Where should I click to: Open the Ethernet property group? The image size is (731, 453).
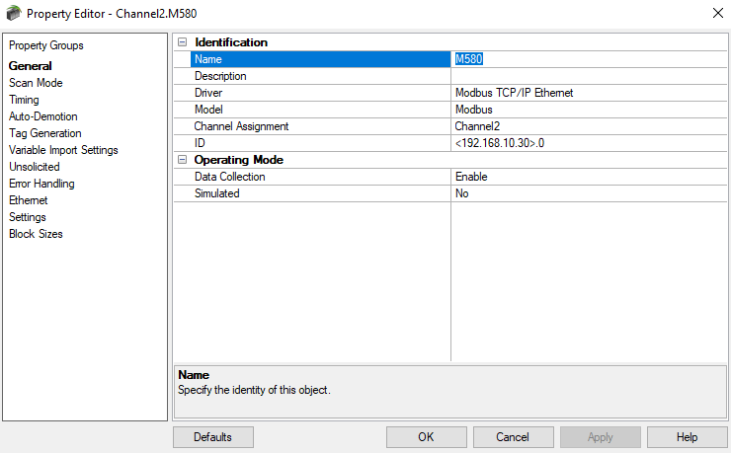point(28,200)
